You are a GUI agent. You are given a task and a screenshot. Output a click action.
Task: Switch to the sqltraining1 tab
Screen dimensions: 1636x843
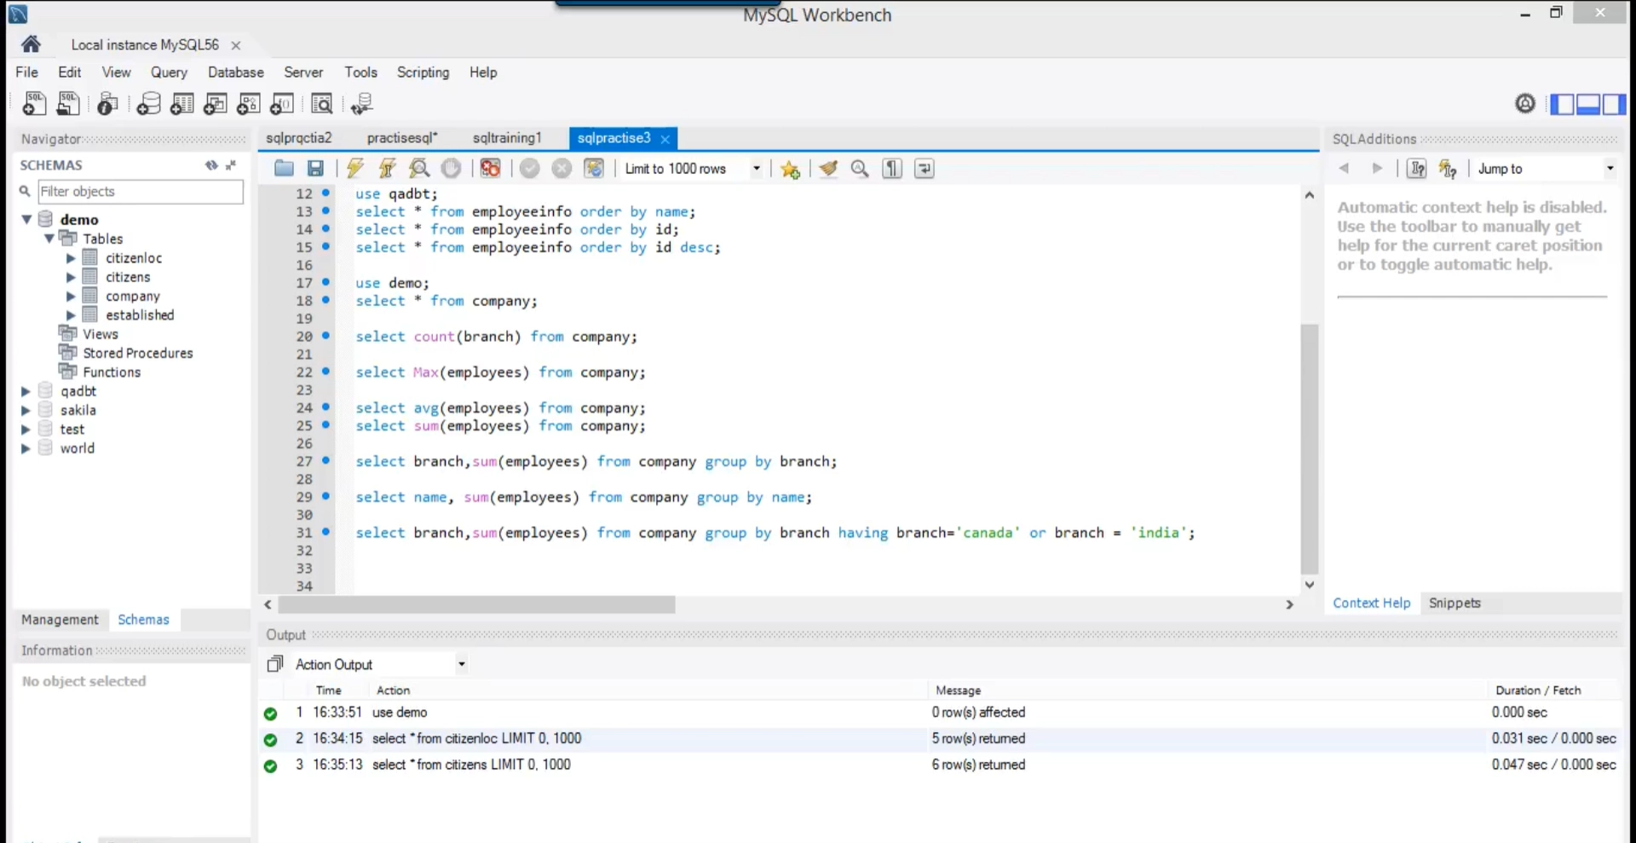[x=507, y=138]
